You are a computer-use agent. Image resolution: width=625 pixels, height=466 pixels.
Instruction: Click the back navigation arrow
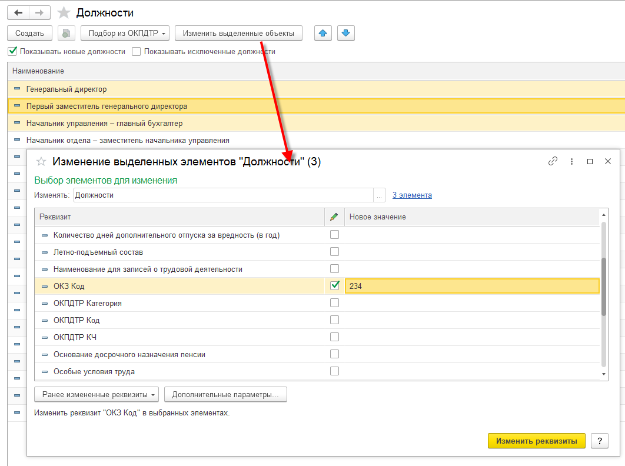pos(18,12)
